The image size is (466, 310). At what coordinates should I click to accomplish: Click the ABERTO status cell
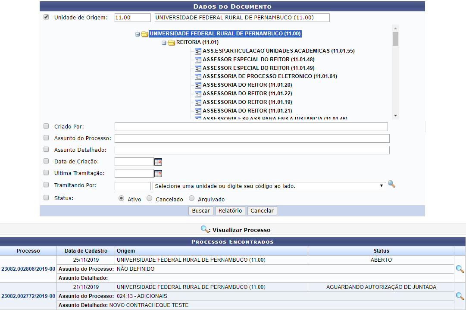(381, 260)
